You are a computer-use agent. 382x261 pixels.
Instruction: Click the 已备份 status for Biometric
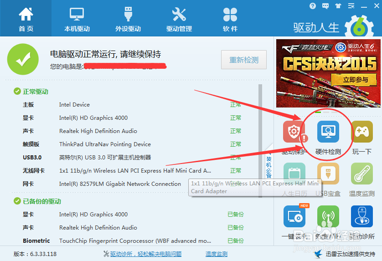(x=235, y=241)
